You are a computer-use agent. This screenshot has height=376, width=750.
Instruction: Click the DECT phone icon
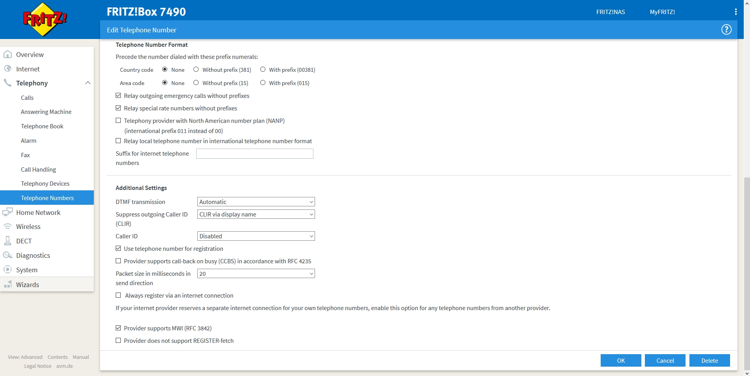[7, 241]
